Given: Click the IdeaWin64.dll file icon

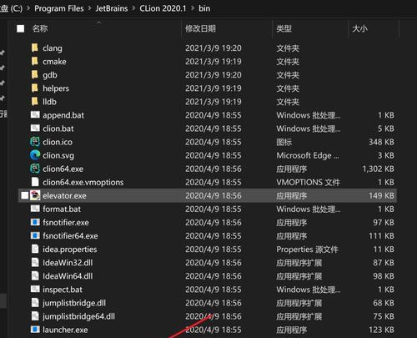Looking at the screenshot, I should point(35,275).
